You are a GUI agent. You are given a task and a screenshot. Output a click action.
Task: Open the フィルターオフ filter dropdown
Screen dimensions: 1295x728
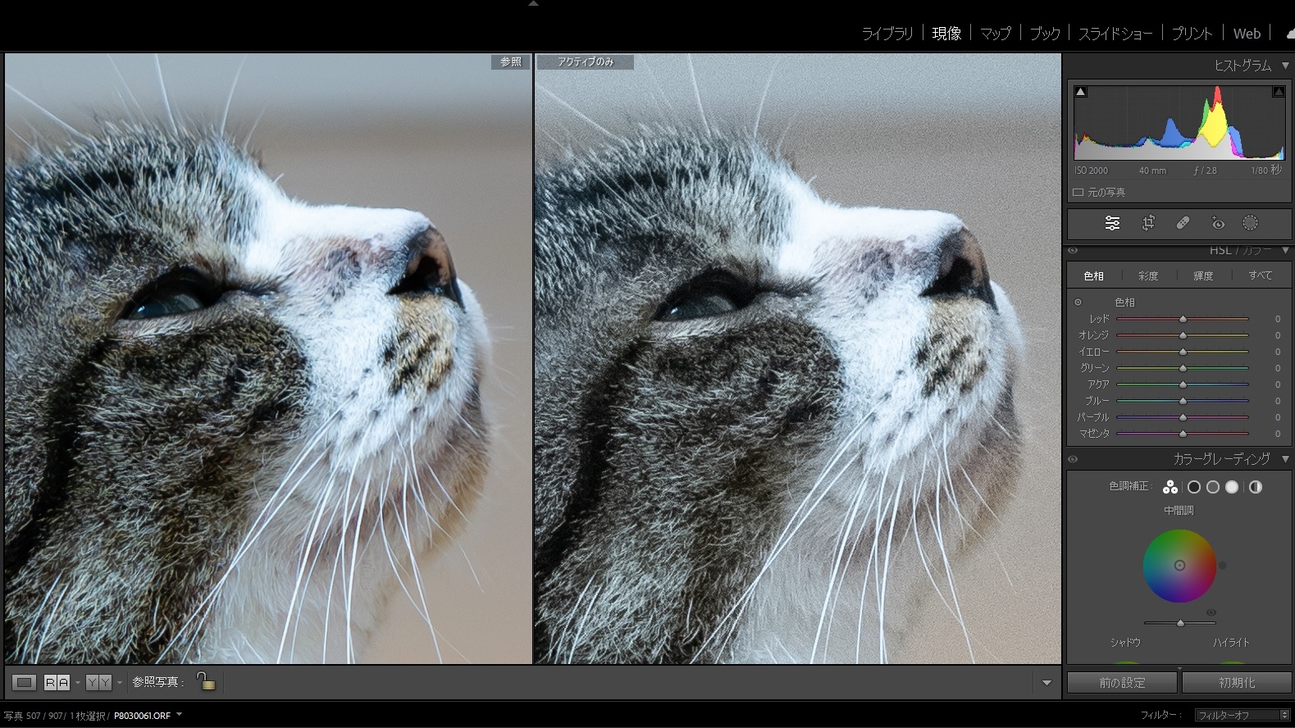click(1243, 715)
